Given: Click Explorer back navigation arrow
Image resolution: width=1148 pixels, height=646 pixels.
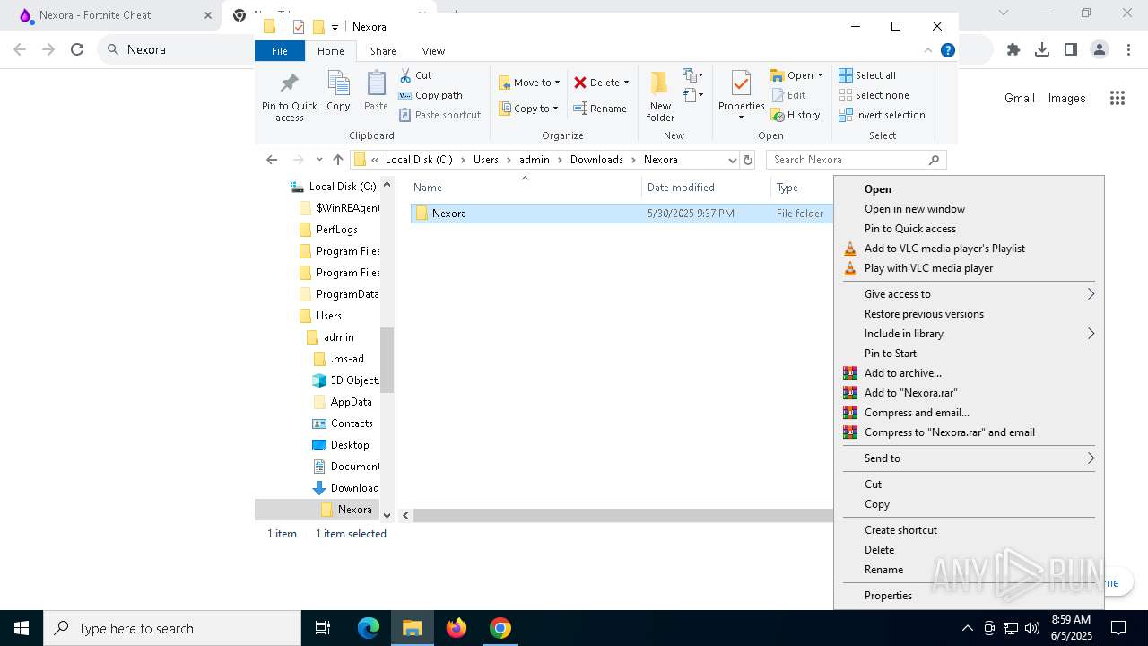Looking at the screenshot, I should [272, 160].
